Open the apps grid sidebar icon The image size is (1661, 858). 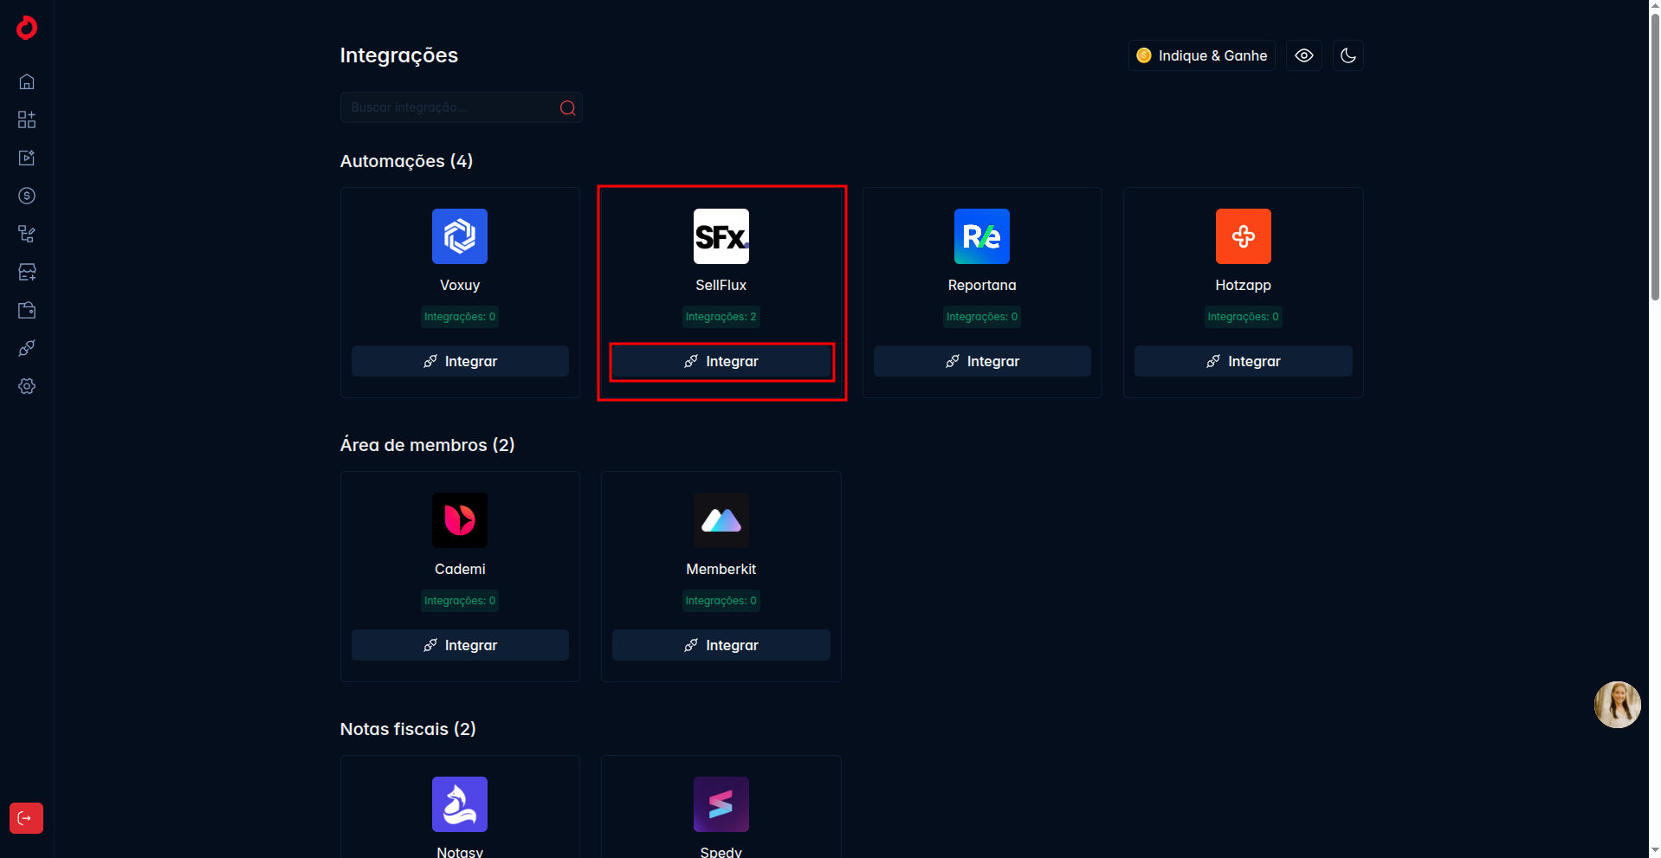point(27,119)
